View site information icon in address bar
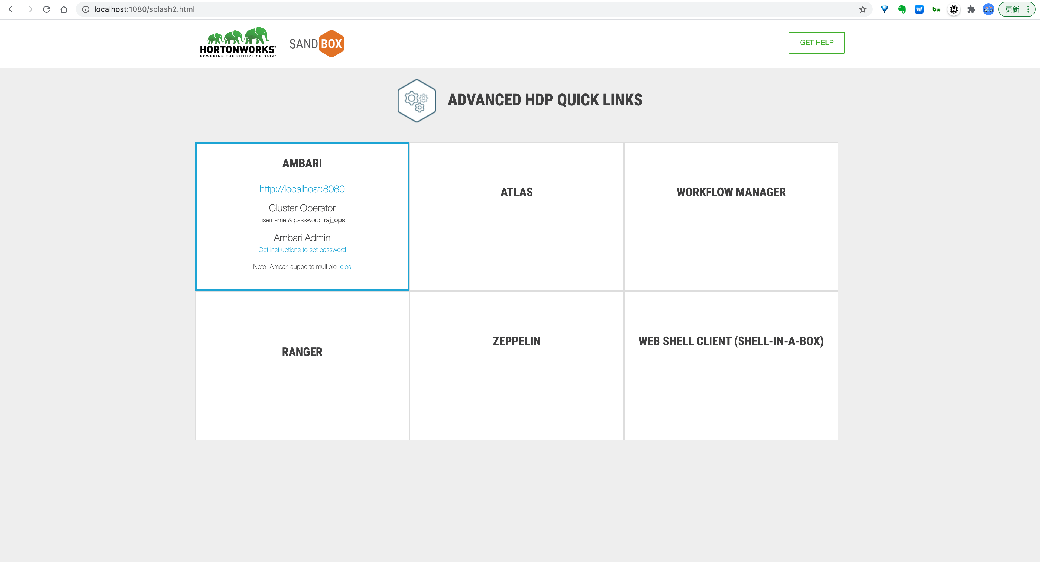1040x562 pixels. click(86, 9)
